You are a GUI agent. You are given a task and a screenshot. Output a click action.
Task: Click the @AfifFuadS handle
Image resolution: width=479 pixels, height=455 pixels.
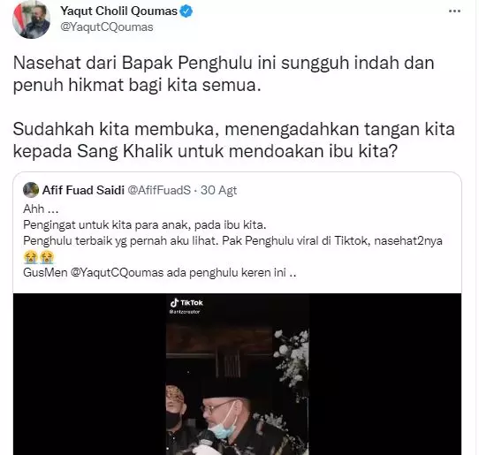tap(159, 190)
